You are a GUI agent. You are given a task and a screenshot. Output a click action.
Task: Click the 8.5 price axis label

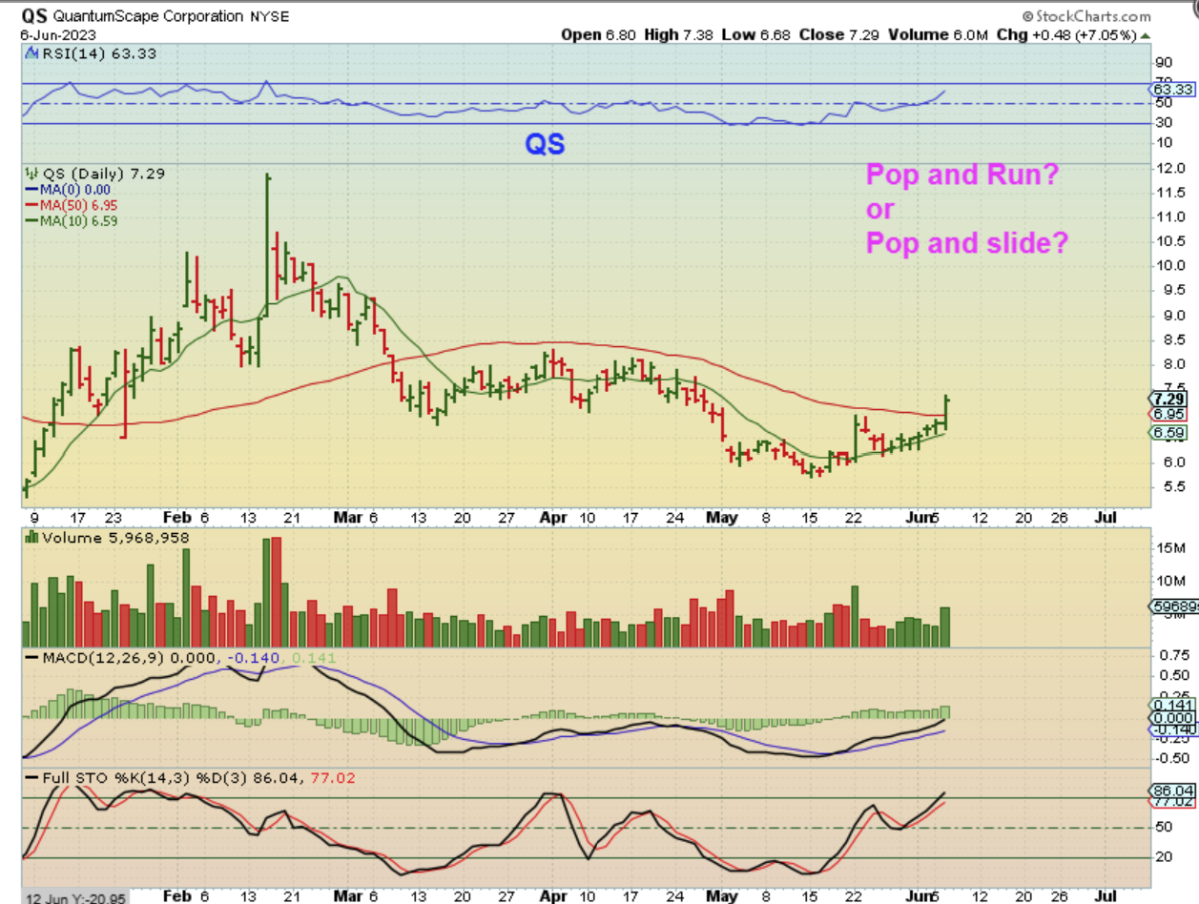tap(1175, 339)
